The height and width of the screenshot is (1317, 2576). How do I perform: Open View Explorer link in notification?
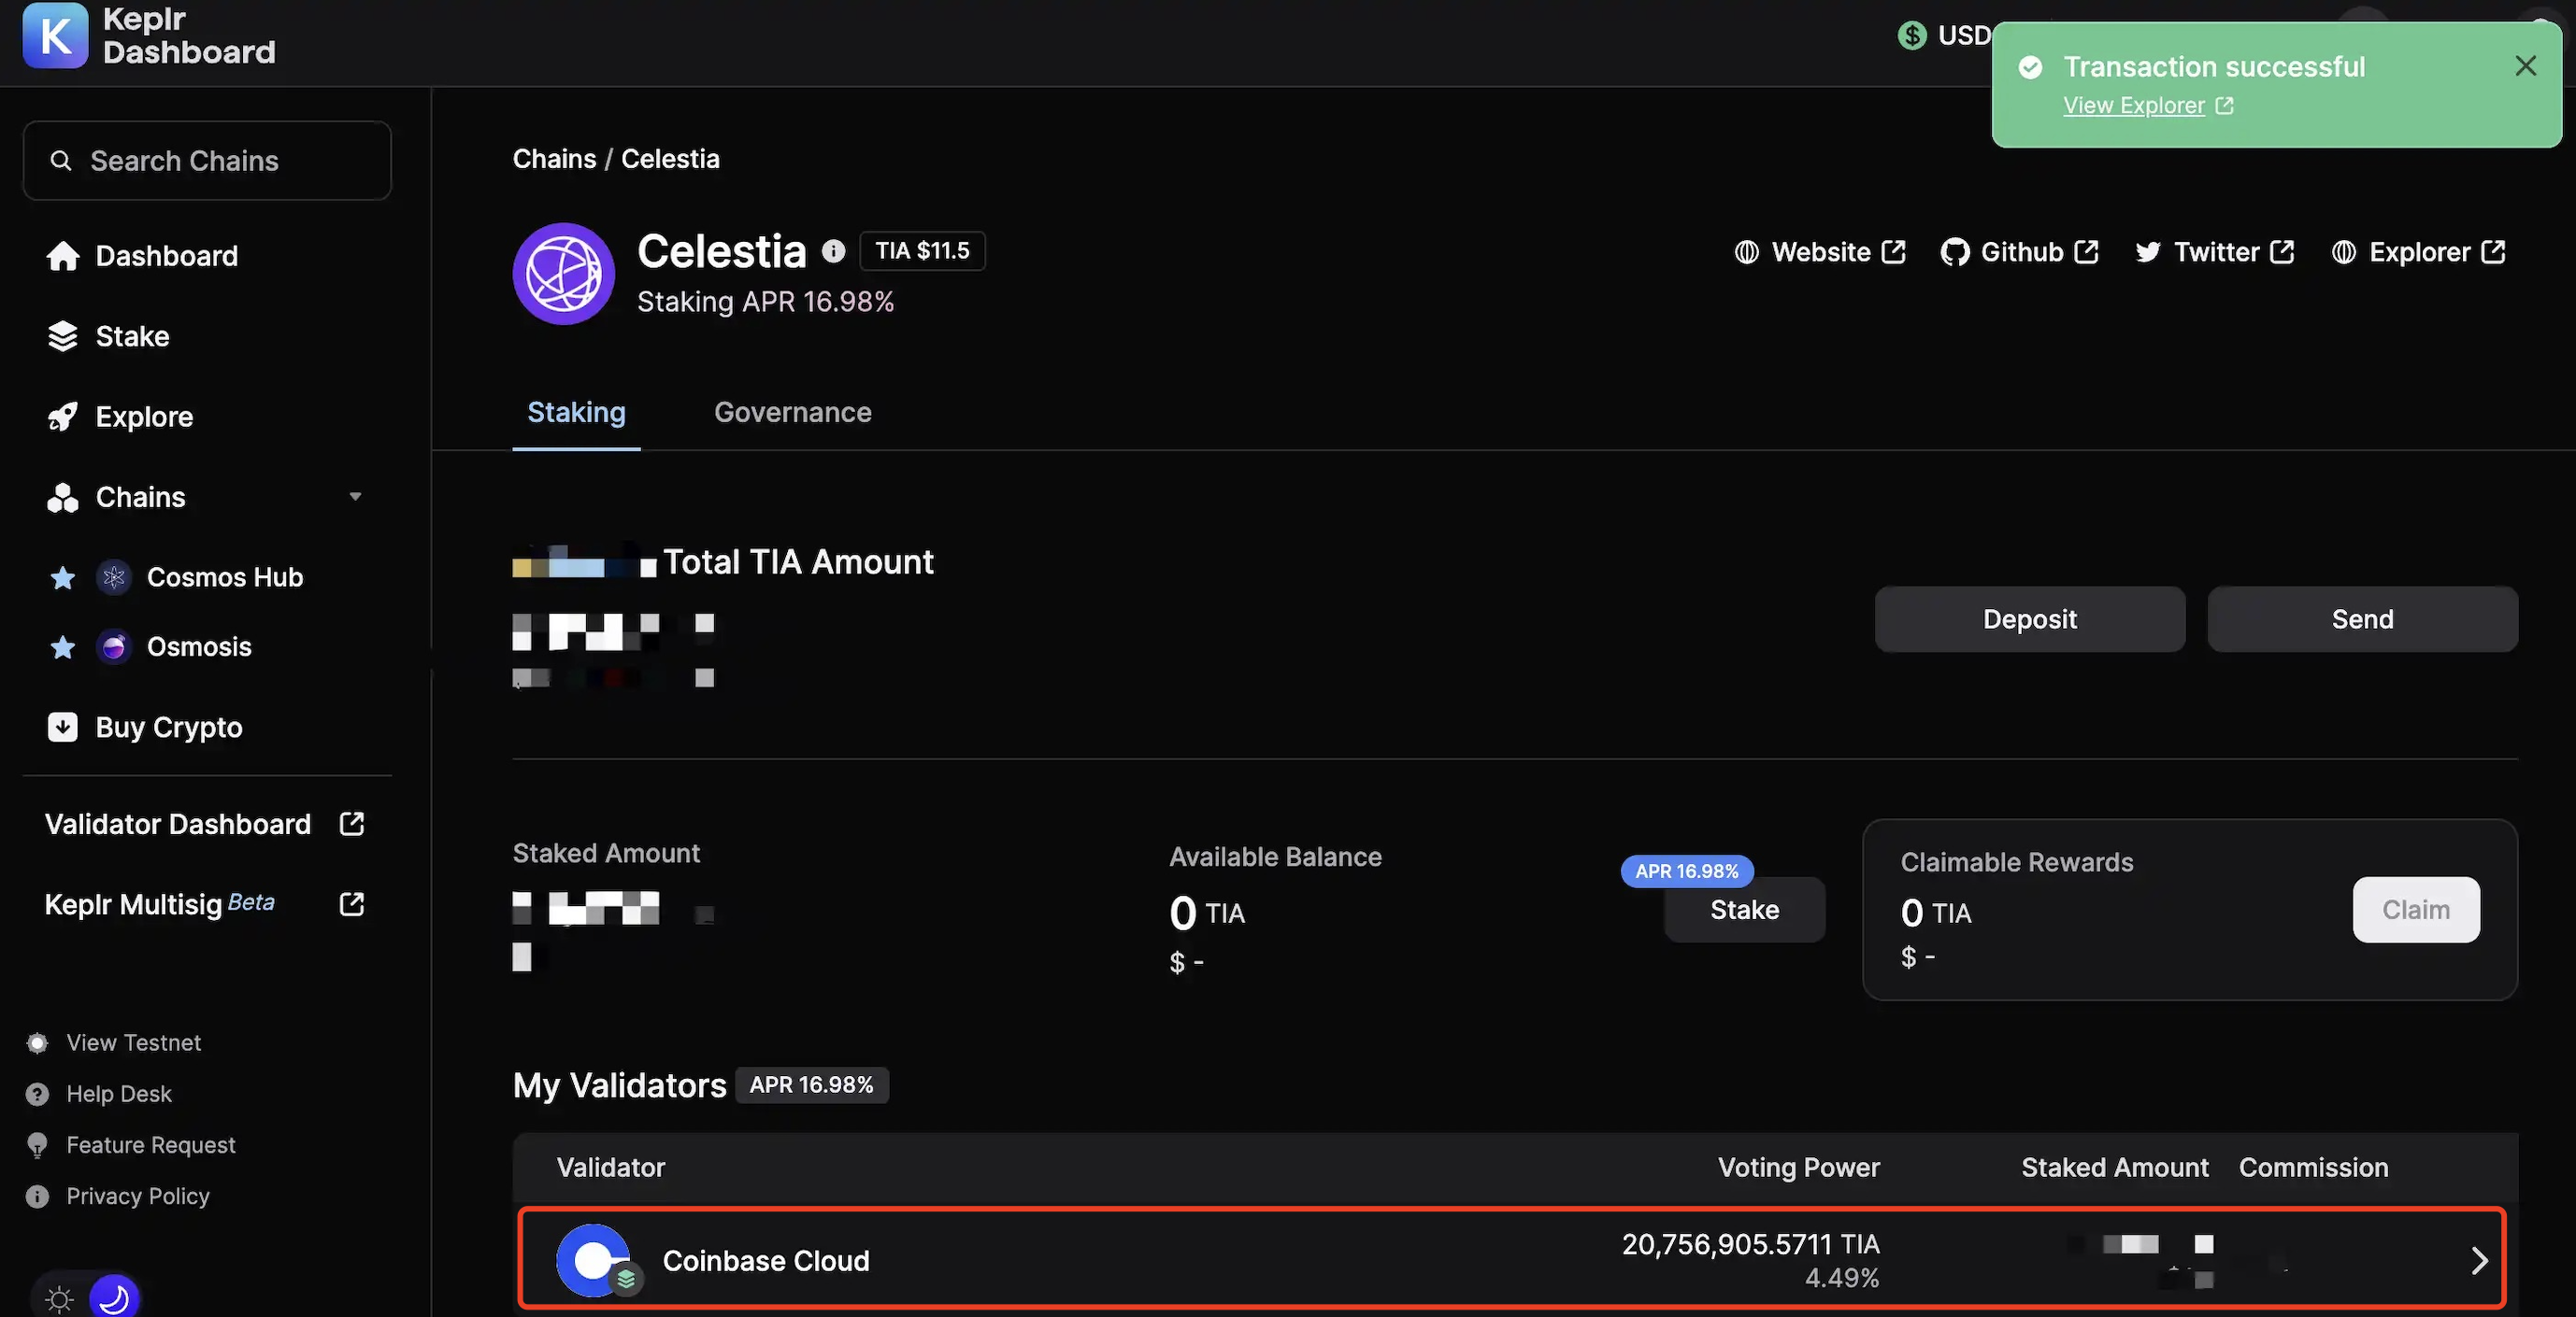tap(2134, 106)
